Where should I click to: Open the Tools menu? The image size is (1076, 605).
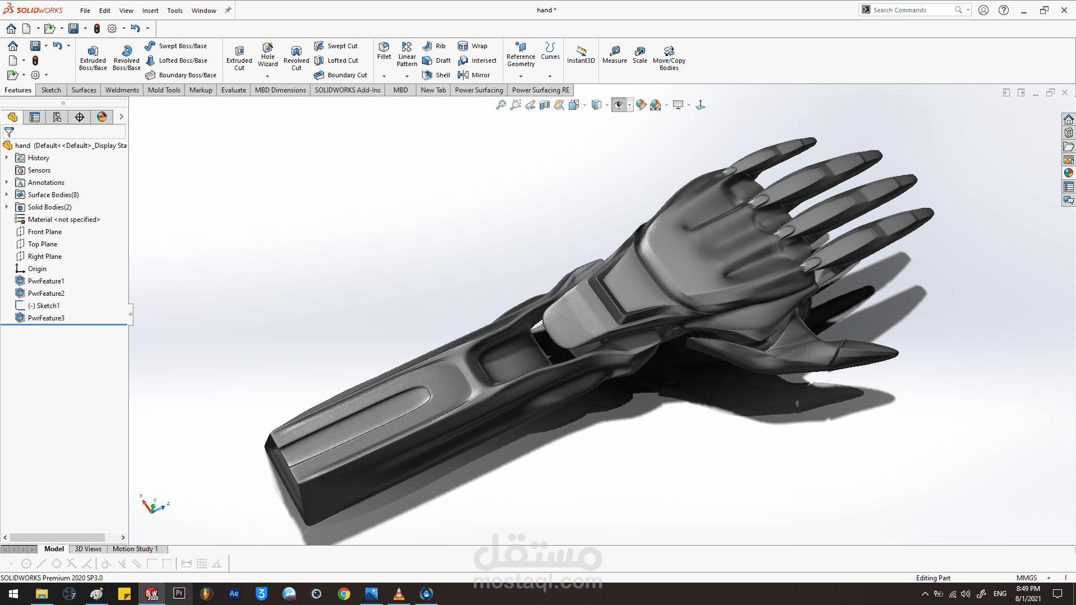tap(175, 11)
